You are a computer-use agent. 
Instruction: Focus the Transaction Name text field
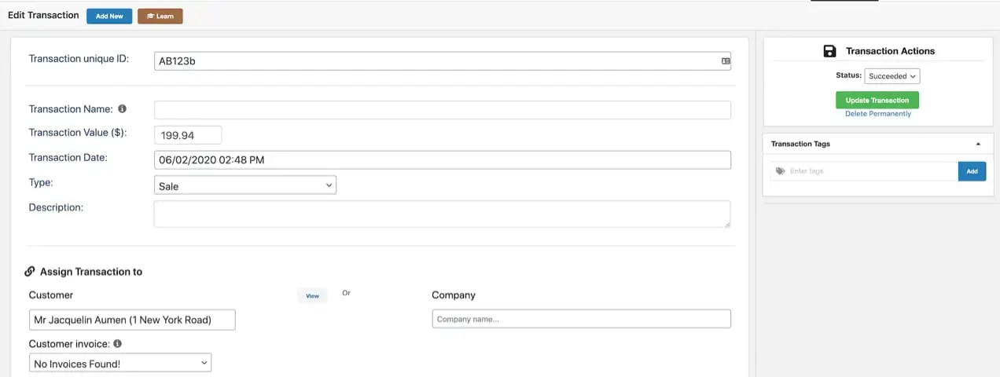442,110
